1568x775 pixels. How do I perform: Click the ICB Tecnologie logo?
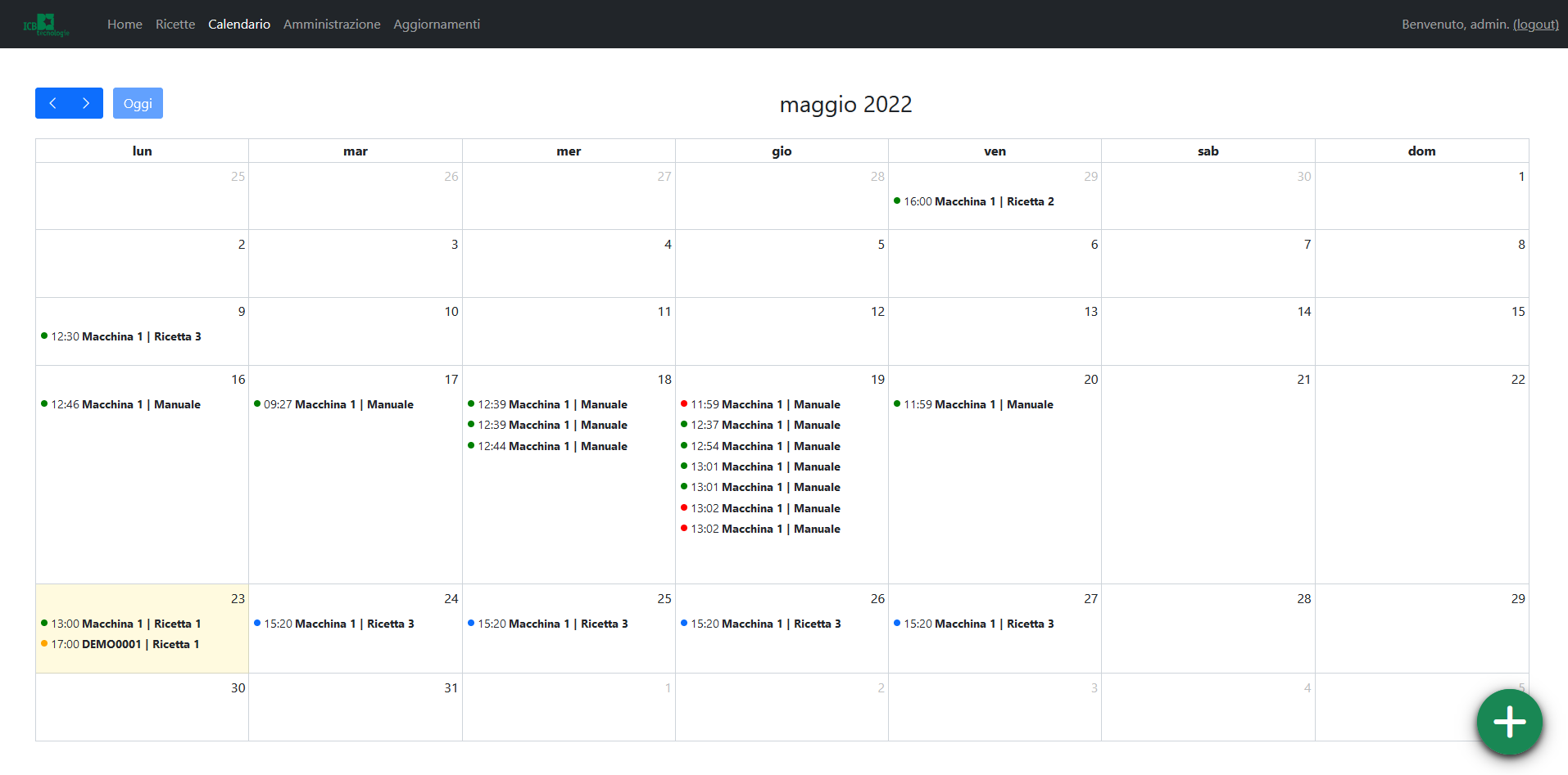point(46,25)
